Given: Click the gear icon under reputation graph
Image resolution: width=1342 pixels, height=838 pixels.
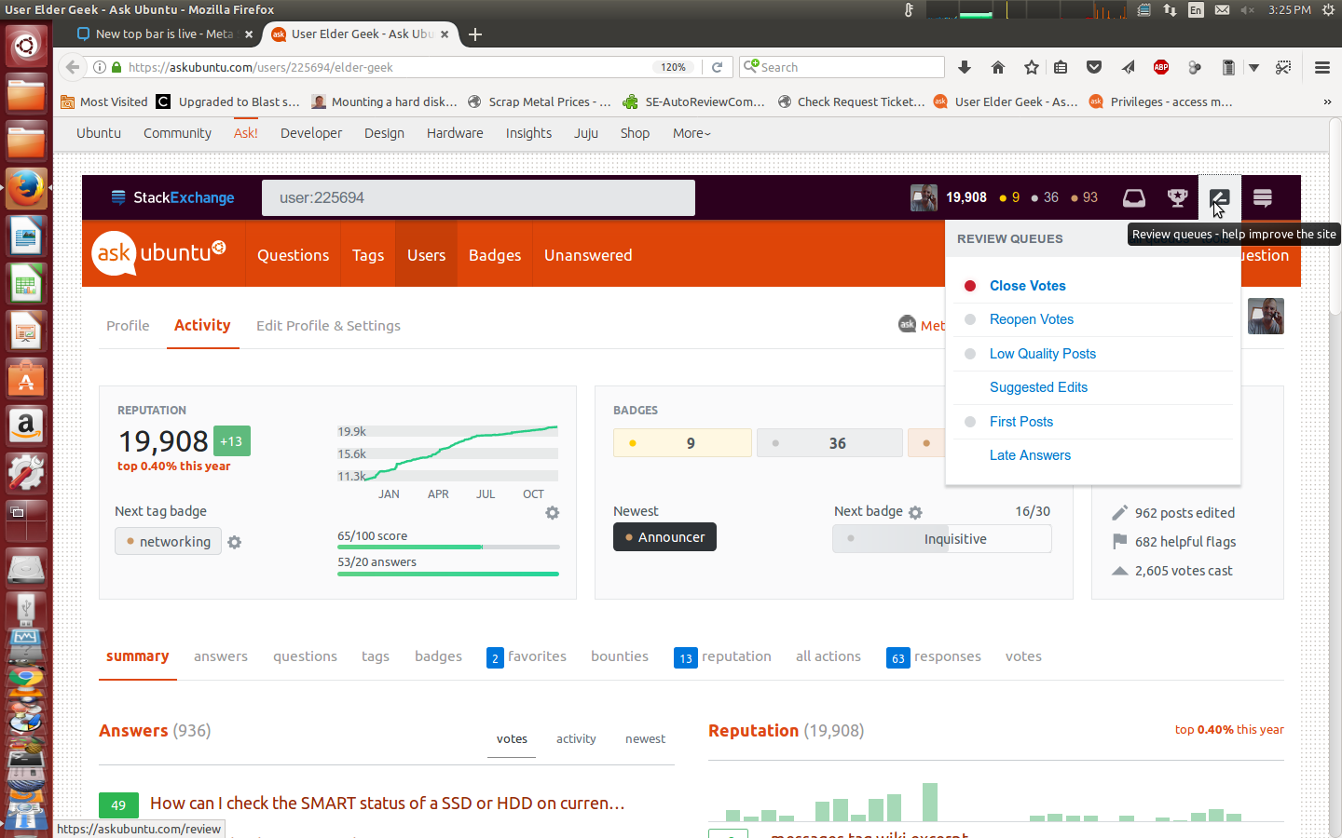Looking at the screenshot, I should pos(553,513).
